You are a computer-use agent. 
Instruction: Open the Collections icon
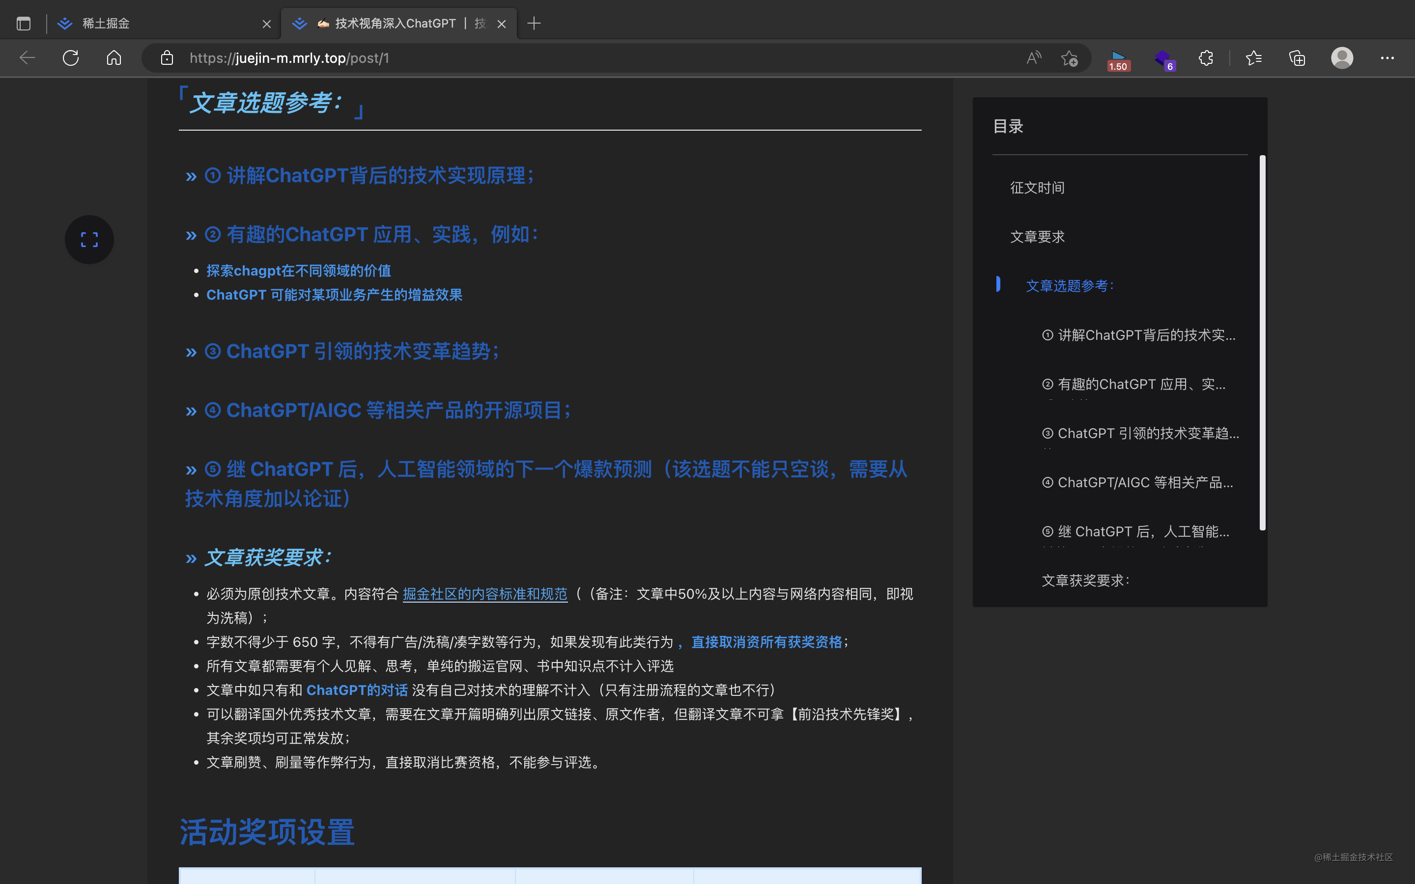[1297, 58]
